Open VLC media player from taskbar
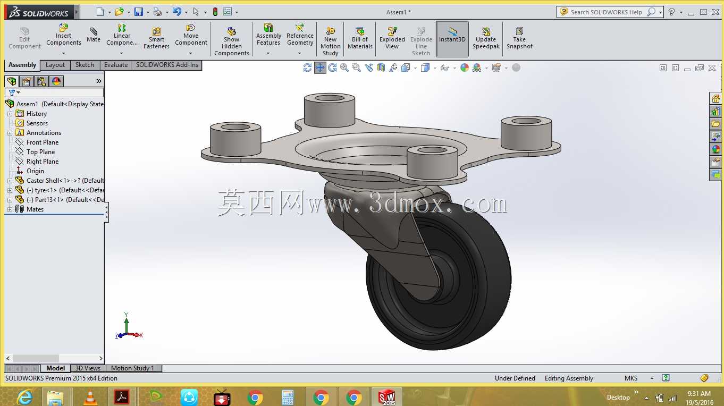This screenshot has width=724, height=406. [x=90, y=397]
